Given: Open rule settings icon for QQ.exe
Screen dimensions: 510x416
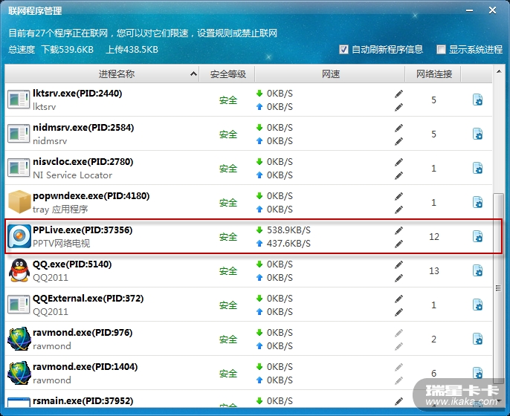Looking at the screenshot, I should (477, 270).
